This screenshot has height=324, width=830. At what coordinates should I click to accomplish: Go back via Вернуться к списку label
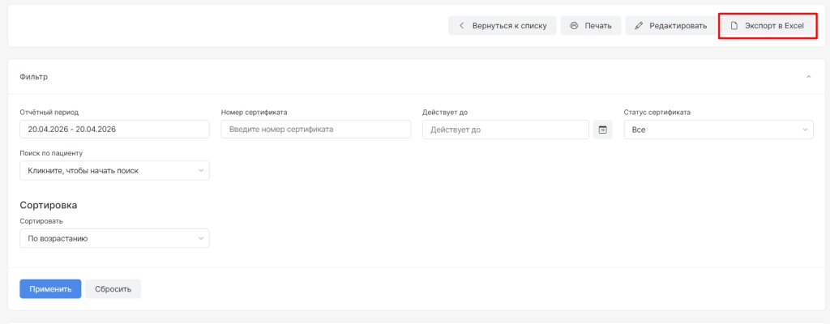pyautogui.click(x=509, y=26)
